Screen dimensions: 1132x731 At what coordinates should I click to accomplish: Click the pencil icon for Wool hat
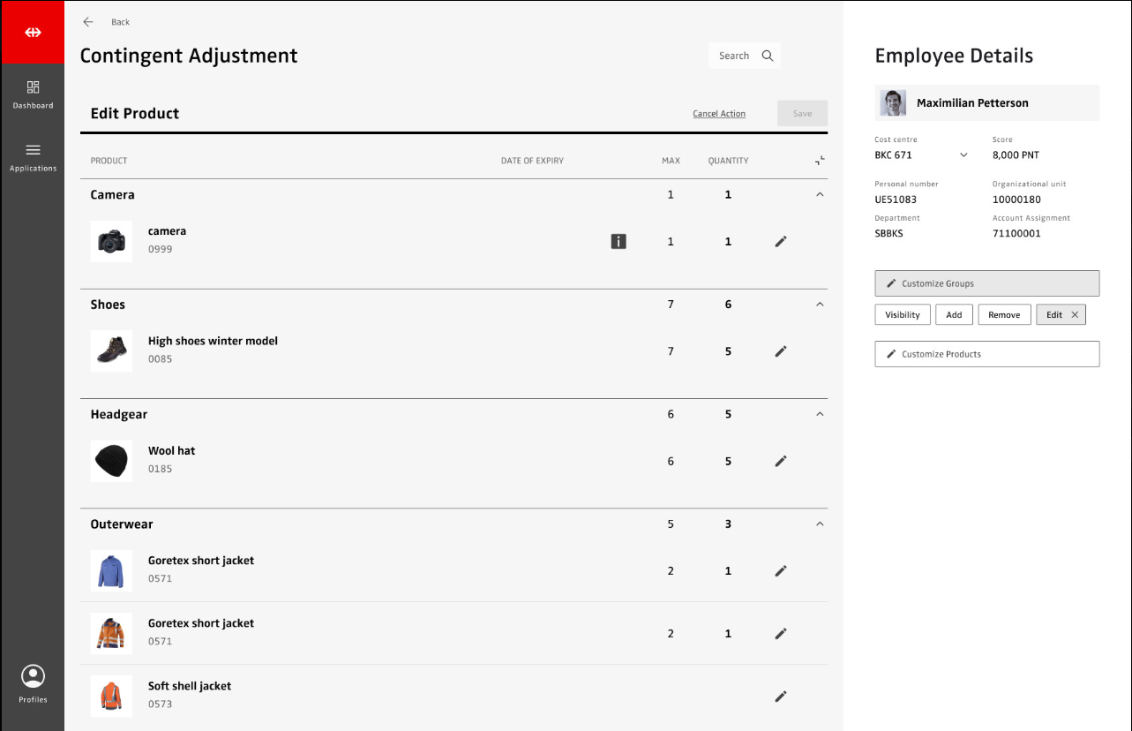(x=780, y=461)
